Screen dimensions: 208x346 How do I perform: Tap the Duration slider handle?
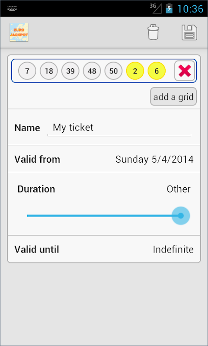181,215
